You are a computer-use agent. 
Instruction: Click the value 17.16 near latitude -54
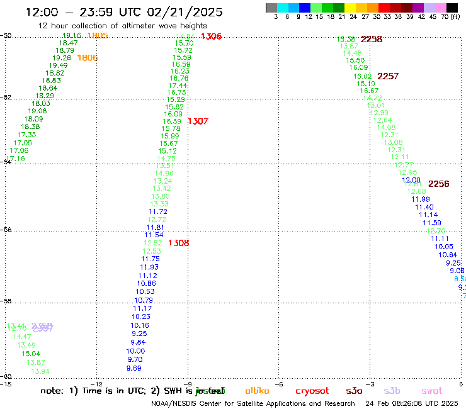[x=16, y=159]
